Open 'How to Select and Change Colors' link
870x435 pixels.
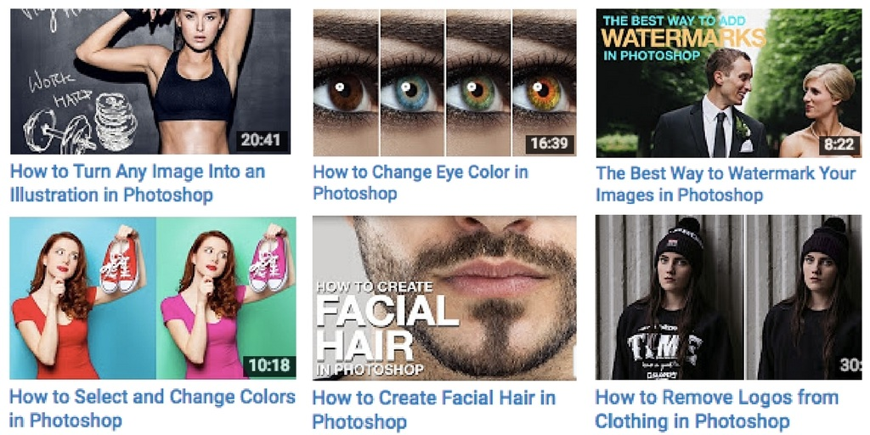pos(152,408)
